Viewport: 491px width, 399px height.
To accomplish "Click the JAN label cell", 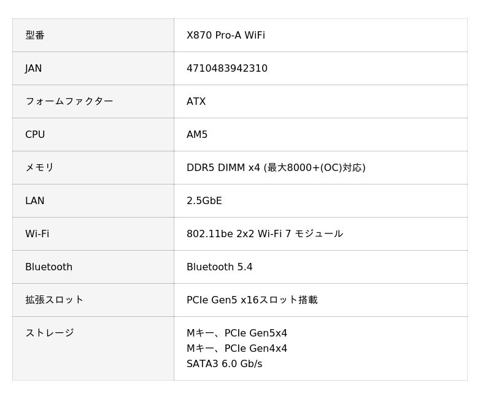I will (34, 69).
